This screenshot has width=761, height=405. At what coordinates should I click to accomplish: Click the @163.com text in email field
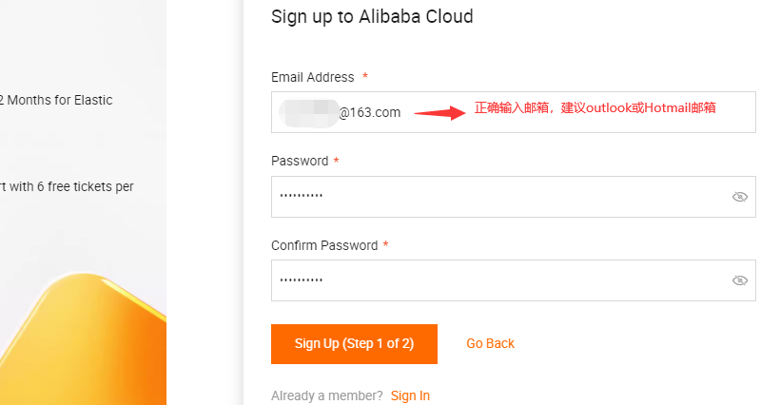click(x=370, y=112)
